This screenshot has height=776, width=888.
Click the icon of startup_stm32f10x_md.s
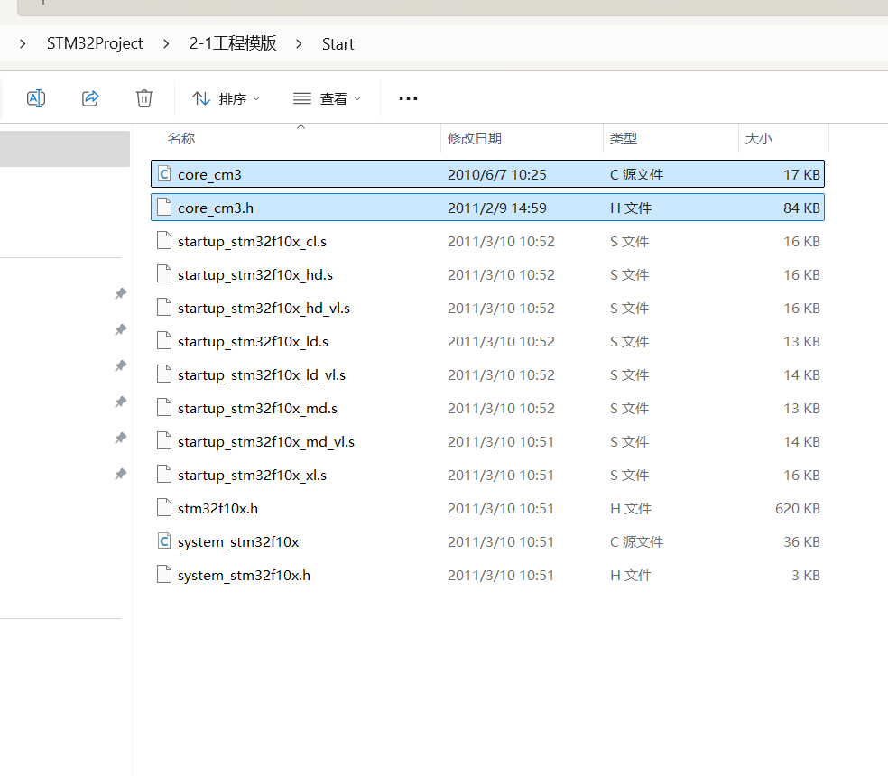click(164, 408)
